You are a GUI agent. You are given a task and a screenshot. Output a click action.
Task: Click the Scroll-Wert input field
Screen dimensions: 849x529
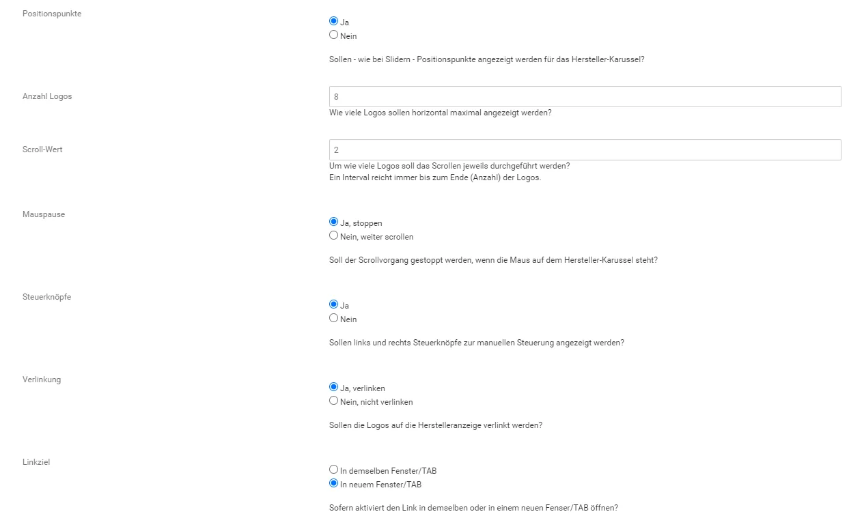(x=585, y=150)
